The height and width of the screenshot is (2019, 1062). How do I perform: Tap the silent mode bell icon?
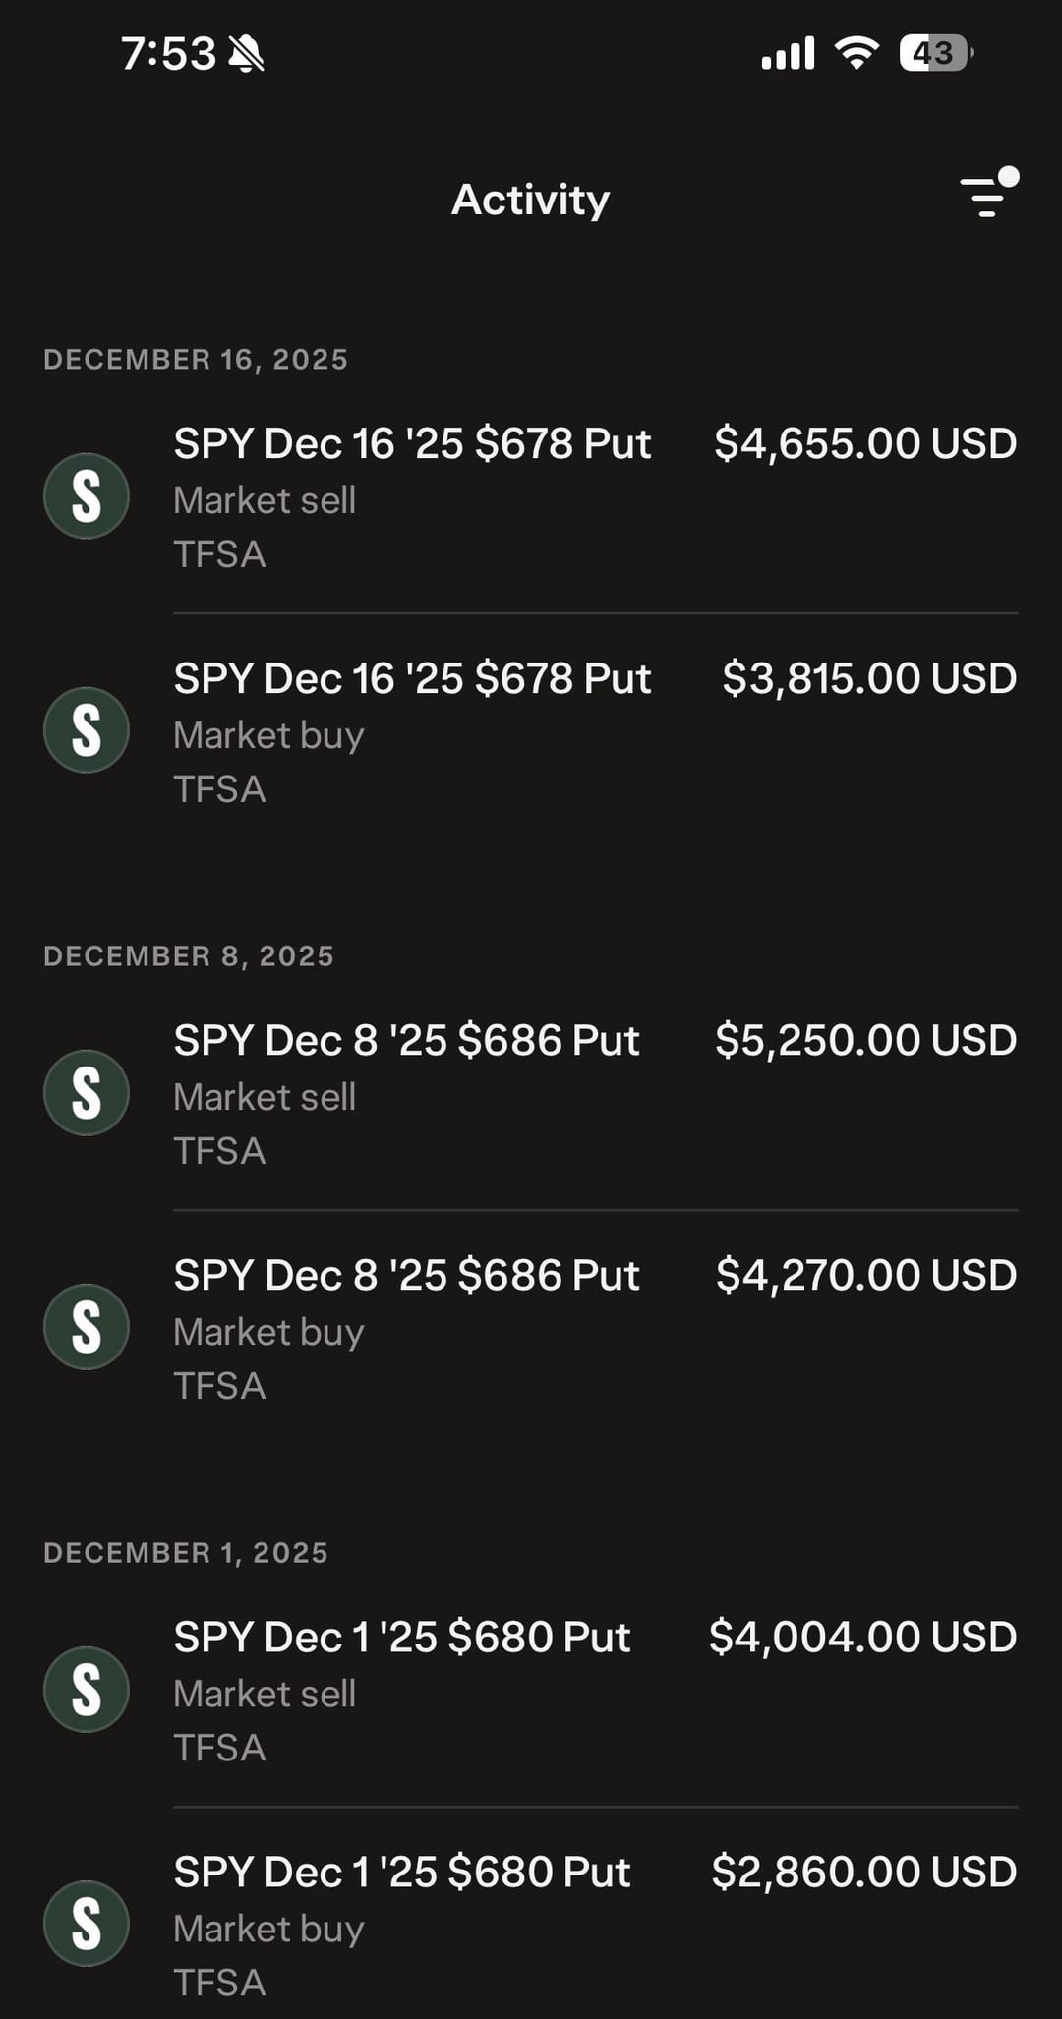(x=246, y=54)
